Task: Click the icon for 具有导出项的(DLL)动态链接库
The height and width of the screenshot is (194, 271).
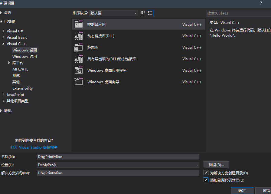Action: (x=79, y=59)
